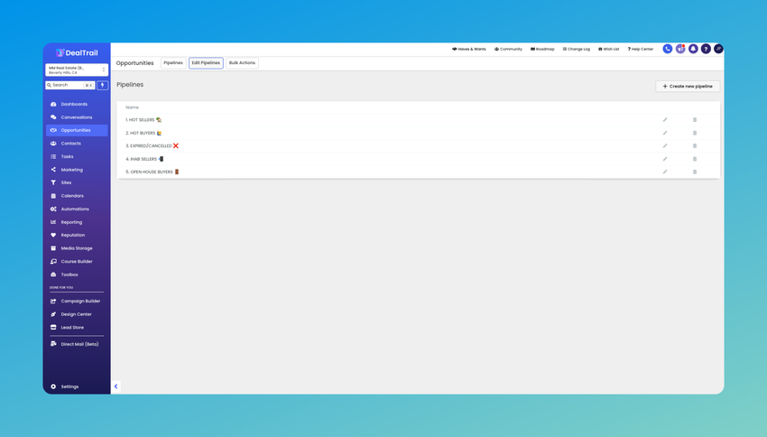767x437 pixels.
Task: Delete the OPEN HOUSE BUYERS pipeline trash icon
Action: coord(695,172)
